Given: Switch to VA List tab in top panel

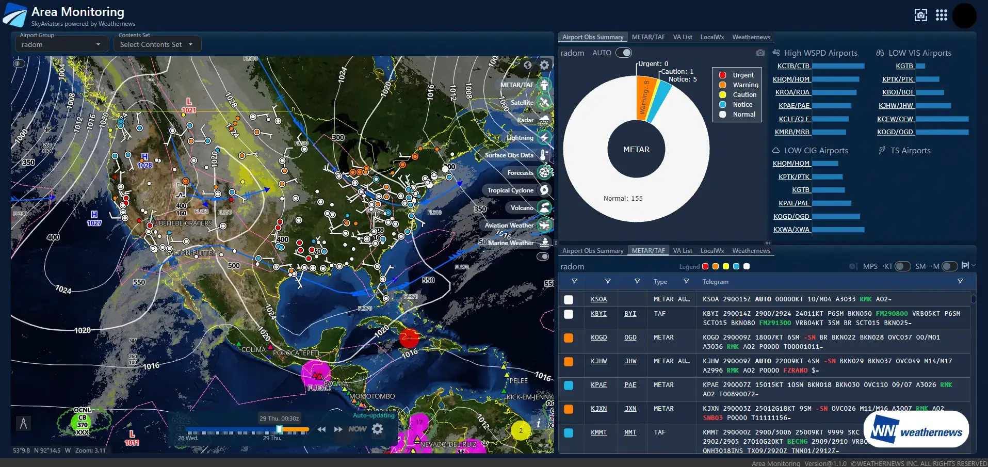Looking at the screenshot, I should pyautogui.click(x=682, y=37).
